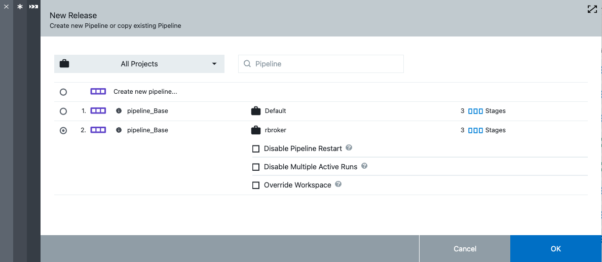The width and height of the screenshot is (602, 262).
Task: Open the All Projects dropdown
Action: coord(139,64)
